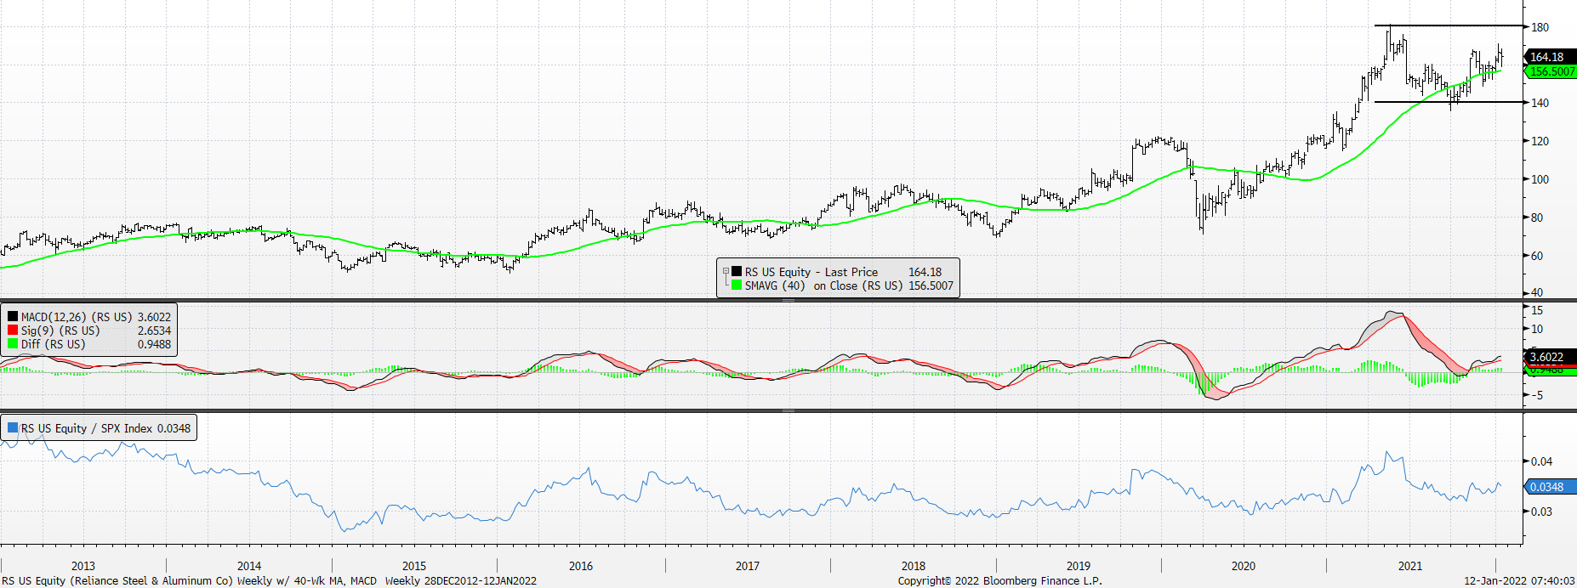Image resolution: width=1577 pixels, height=588 pixels.
Task: Click the 2016 year label on the time axis
Action: (x=581, y=566)
